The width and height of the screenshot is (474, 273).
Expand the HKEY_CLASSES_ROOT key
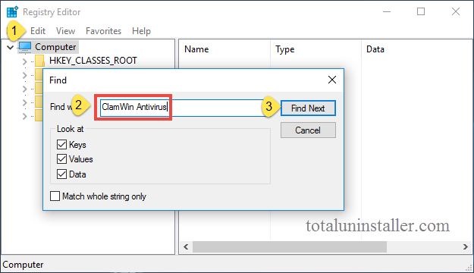[24, 61]
